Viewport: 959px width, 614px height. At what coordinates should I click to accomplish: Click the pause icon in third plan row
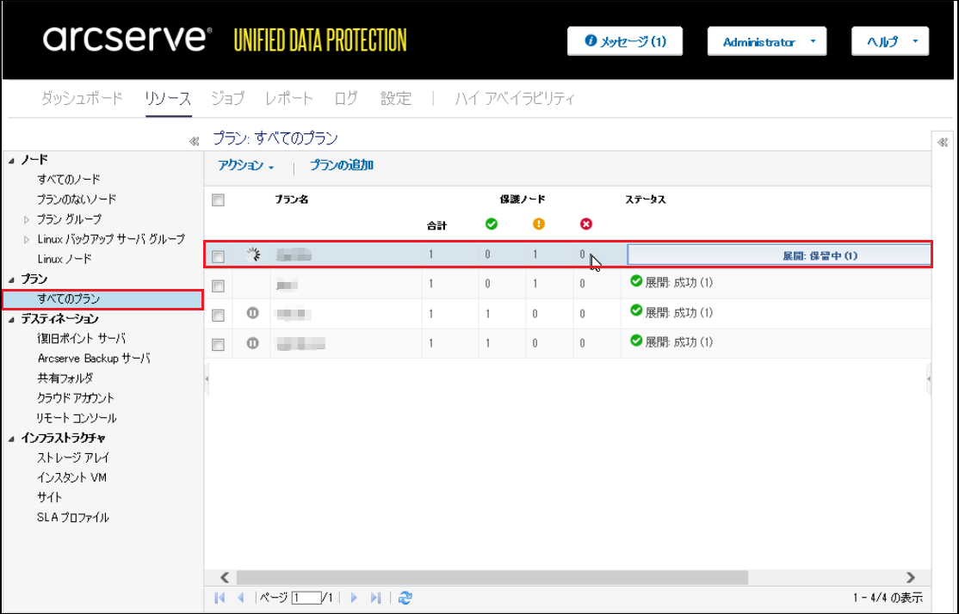[252, 313]
